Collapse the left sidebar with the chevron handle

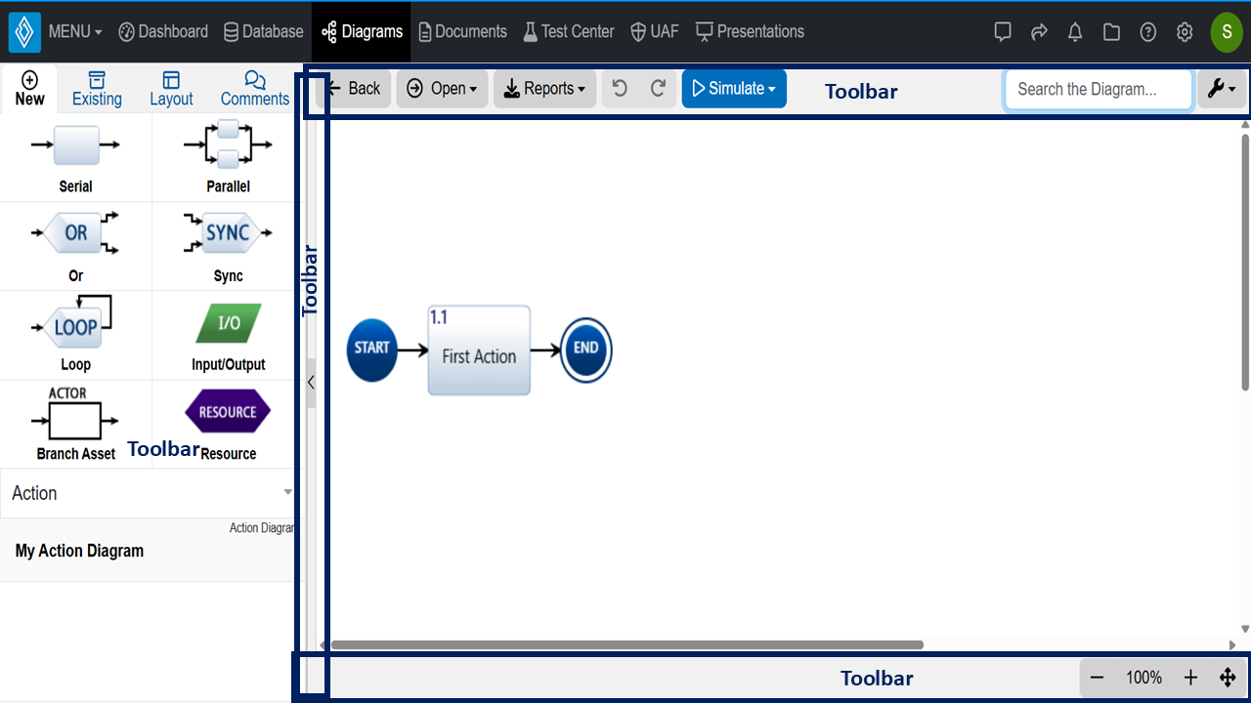(x=311, y=382)
